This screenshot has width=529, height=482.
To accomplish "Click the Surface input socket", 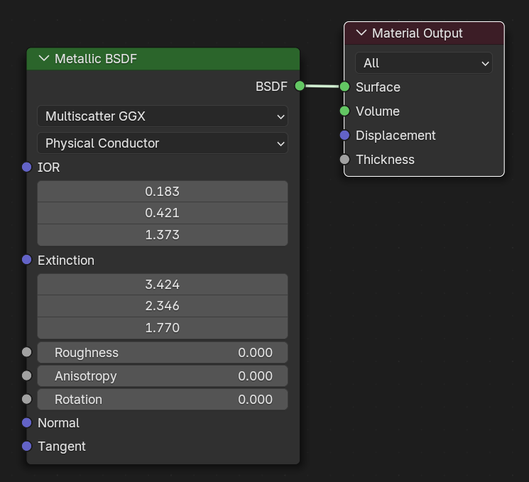I will coord(344,87).
